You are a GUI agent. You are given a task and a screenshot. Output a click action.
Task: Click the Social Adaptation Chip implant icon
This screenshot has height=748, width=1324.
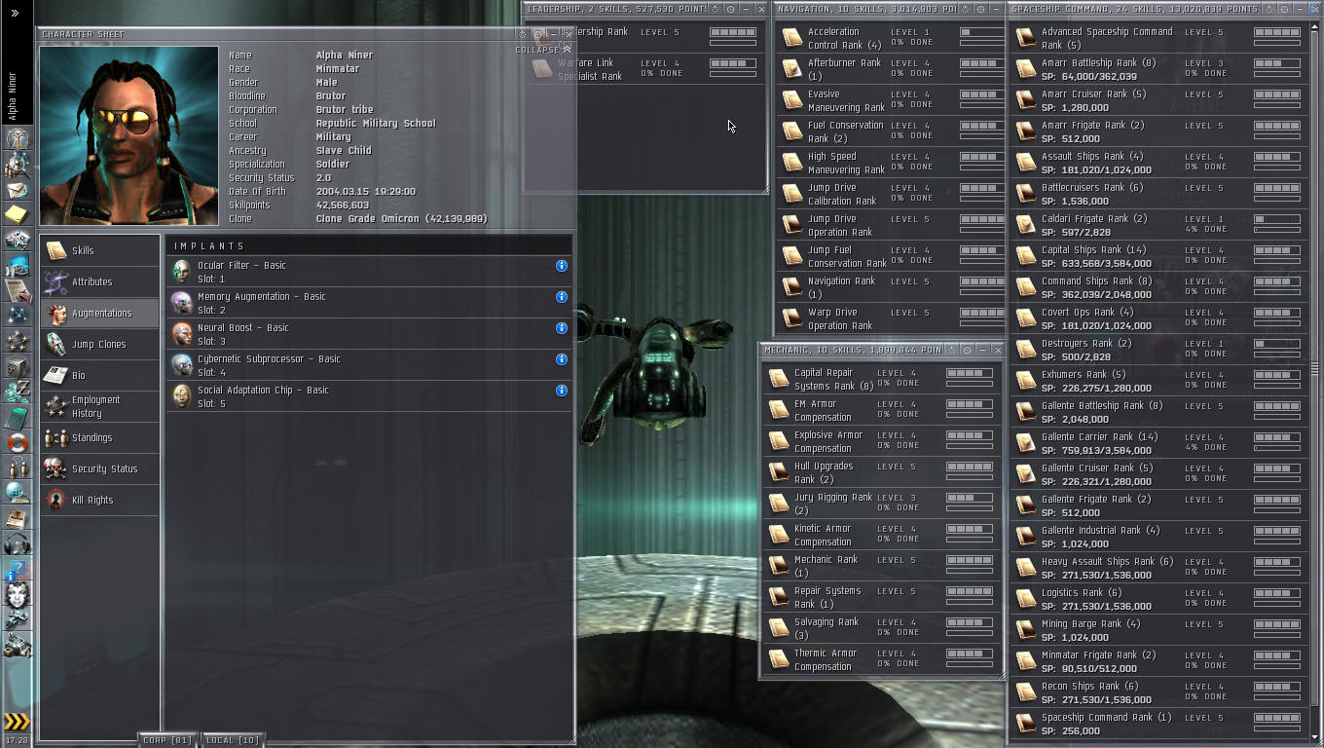point(181,396)
